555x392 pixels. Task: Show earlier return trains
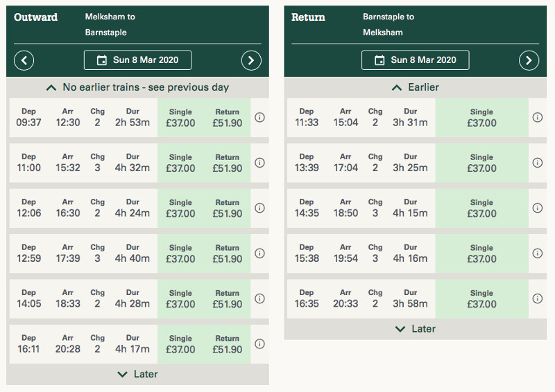pos(415,87)
